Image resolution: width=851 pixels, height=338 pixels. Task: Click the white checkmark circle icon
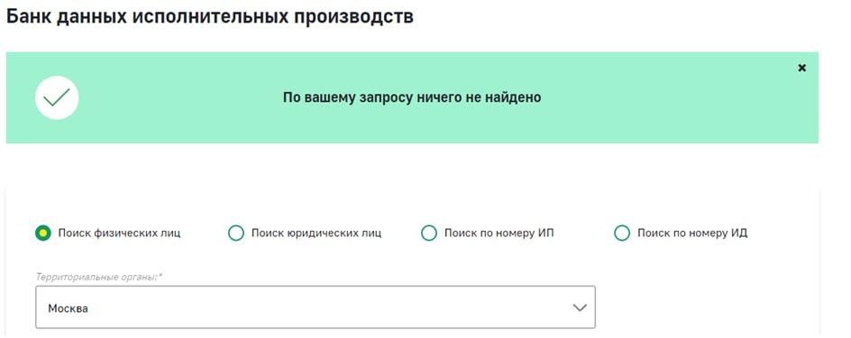tap(57, 97)
